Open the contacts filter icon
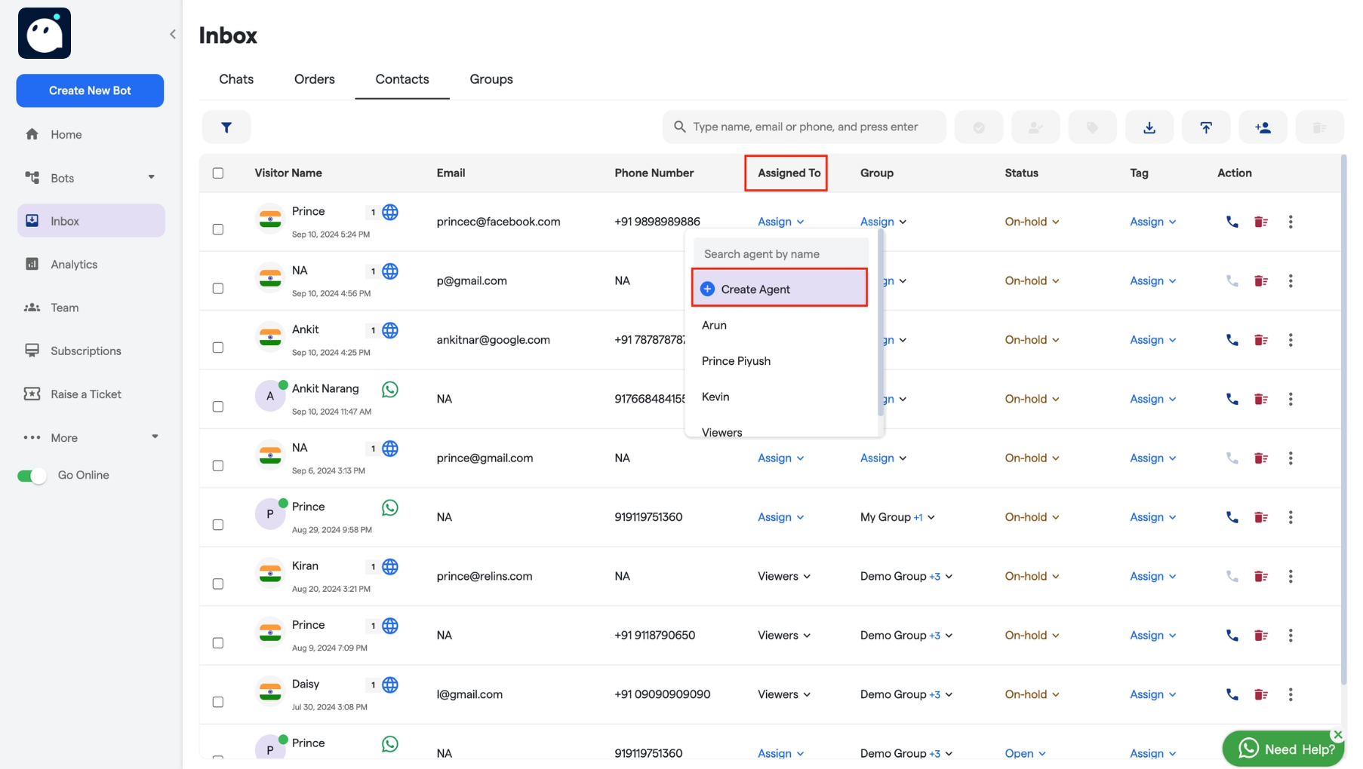 [226, 127]
